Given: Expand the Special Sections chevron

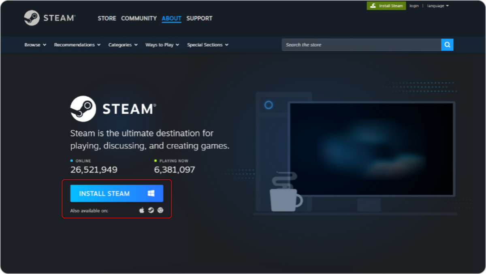Looking at the screenshot, I should click(227, 45).
